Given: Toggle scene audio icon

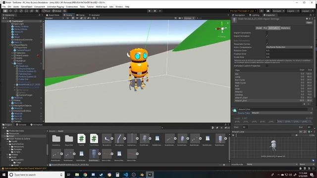Looking at the screenshot, I should (x=77, y=18).
